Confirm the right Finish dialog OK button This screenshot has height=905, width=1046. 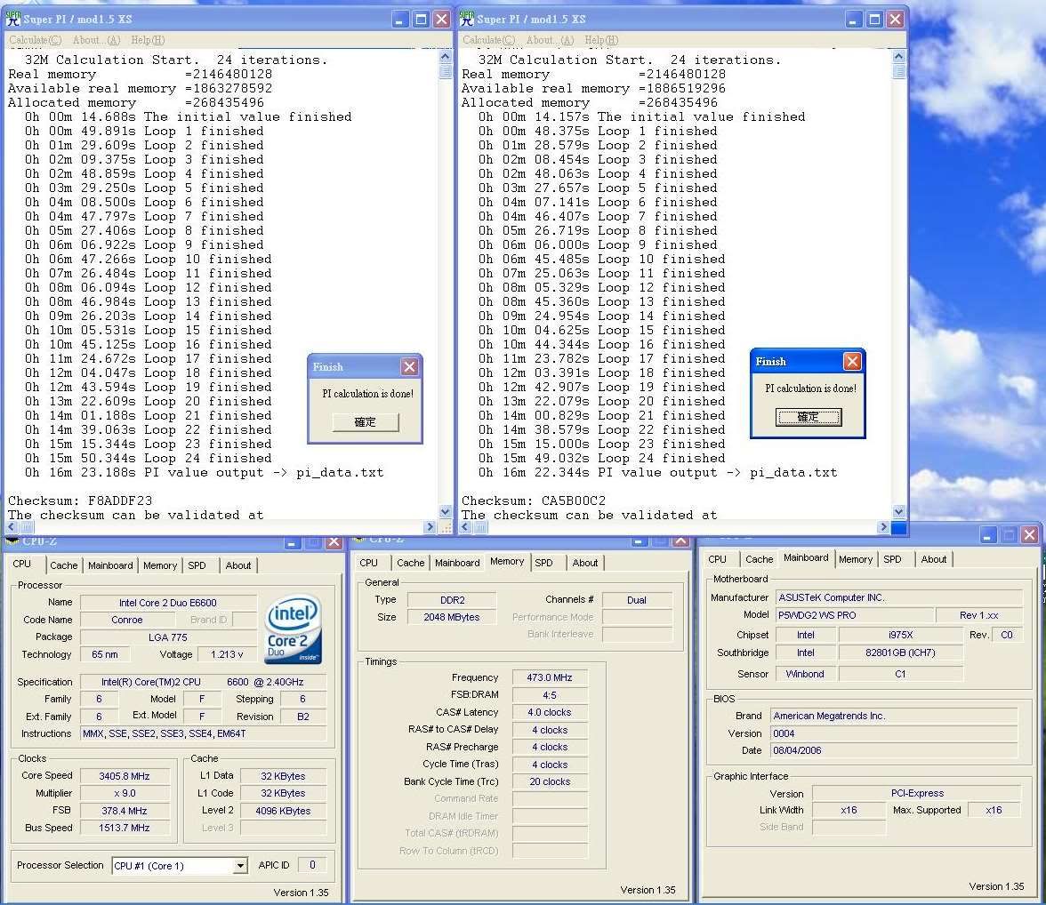(809, 418)
